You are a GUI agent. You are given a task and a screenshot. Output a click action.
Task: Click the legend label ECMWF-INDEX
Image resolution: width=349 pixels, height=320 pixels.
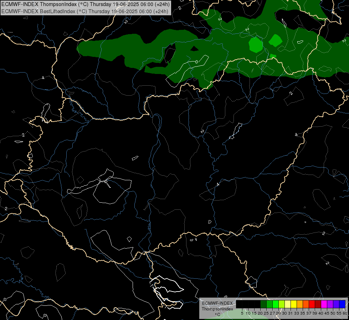click(217, 303)
